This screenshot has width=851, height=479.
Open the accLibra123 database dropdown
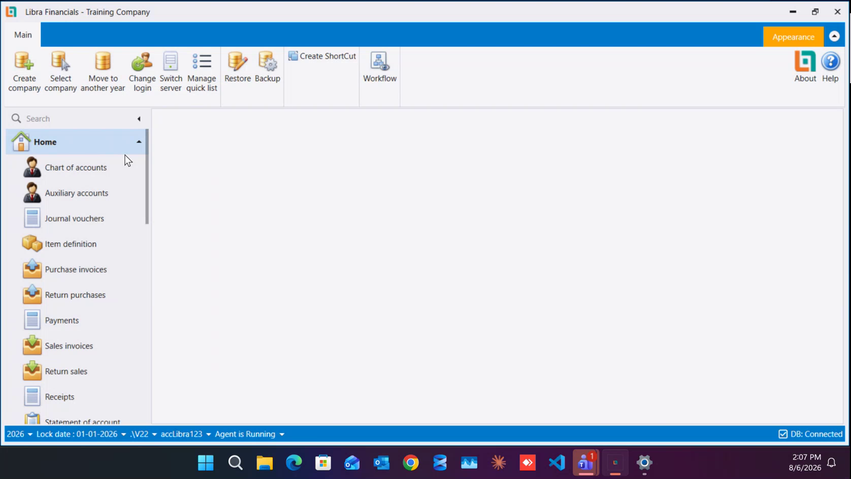click(x=186, y=434)
